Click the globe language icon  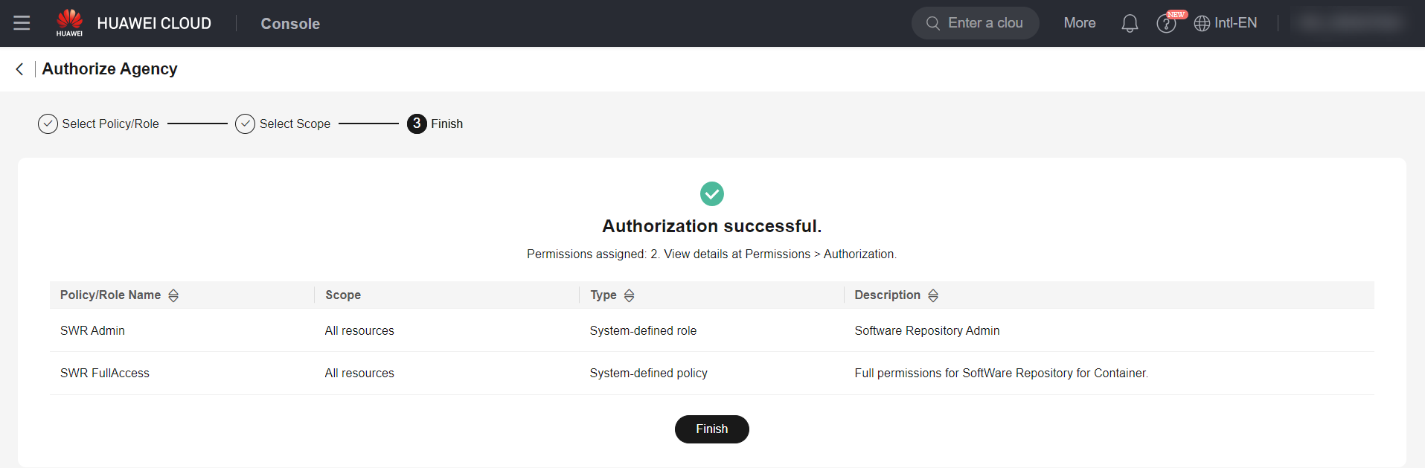(x=1201, y=24)
